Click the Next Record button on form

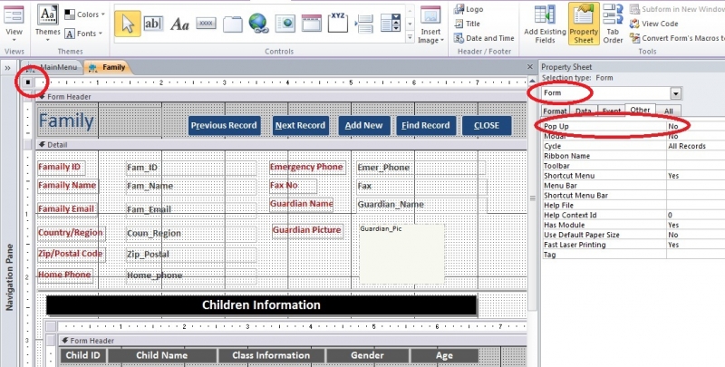[300, 126]
